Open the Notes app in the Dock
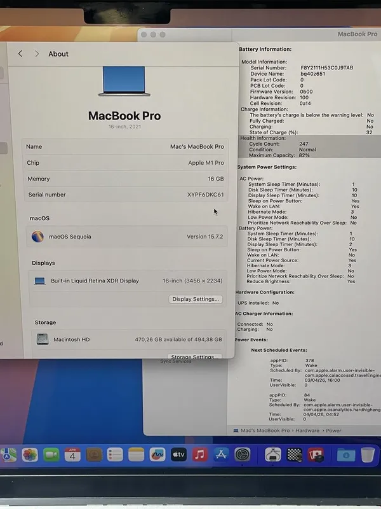The image size is (381, 509). point(136,455)
